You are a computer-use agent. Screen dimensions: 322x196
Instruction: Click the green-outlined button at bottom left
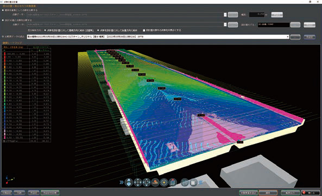click(50, 193)
